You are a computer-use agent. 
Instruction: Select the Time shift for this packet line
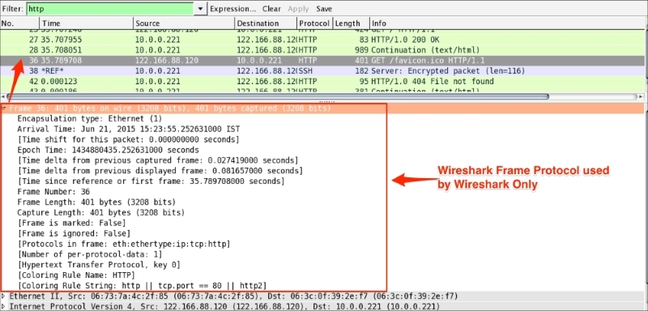pyautogui.click(x=128, y=139)
